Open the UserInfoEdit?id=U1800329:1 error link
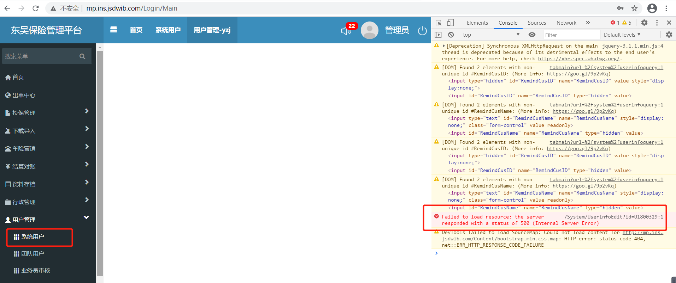This screenshot has height=283, width=676. (x=613, y=217)
